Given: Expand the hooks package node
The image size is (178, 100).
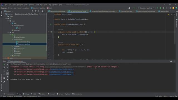Looking at the screenshot, I should pos(12,46).
